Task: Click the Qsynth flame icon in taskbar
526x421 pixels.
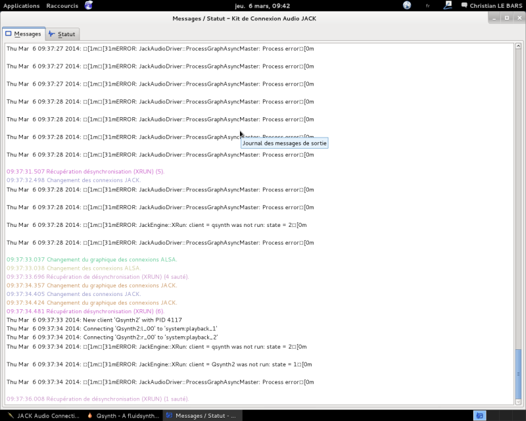Action: [90, 416]
